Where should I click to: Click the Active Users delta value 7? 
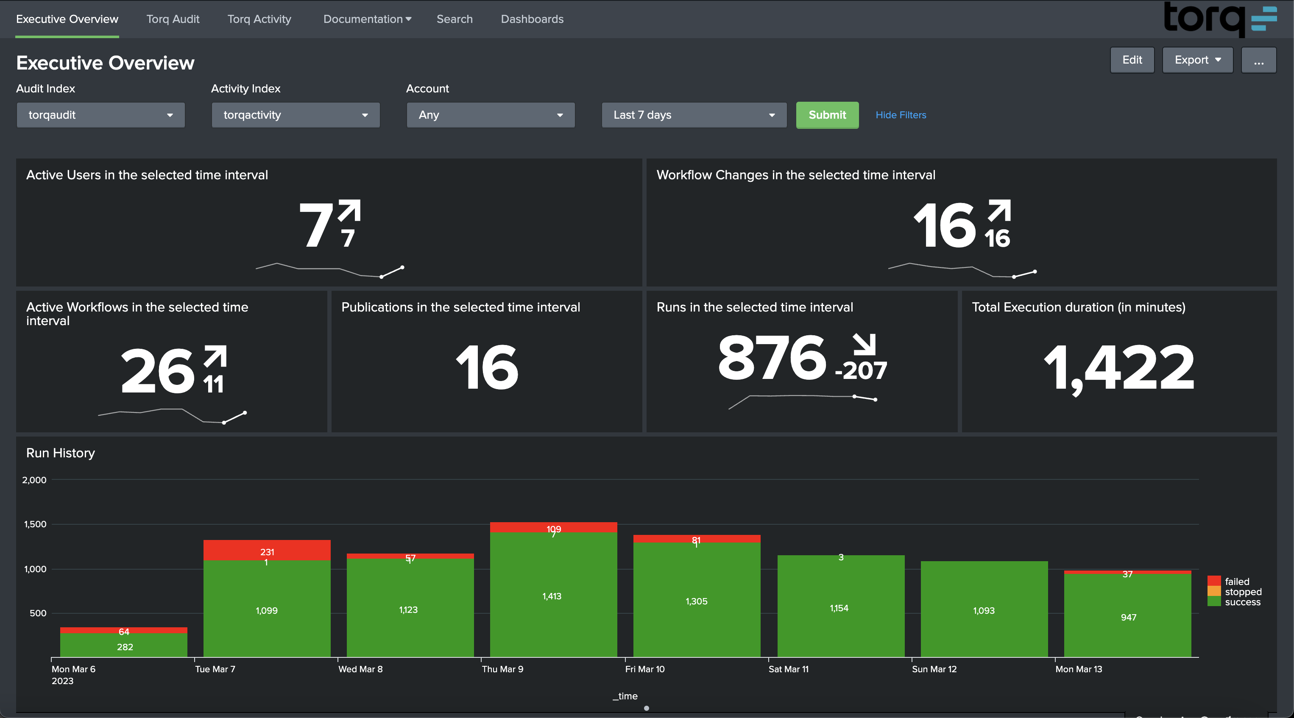[348, 238]
